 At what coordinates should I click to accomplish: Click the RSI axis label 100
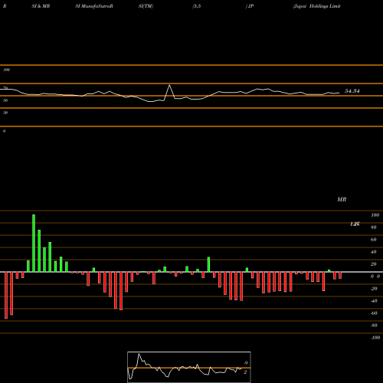(6, 70)
